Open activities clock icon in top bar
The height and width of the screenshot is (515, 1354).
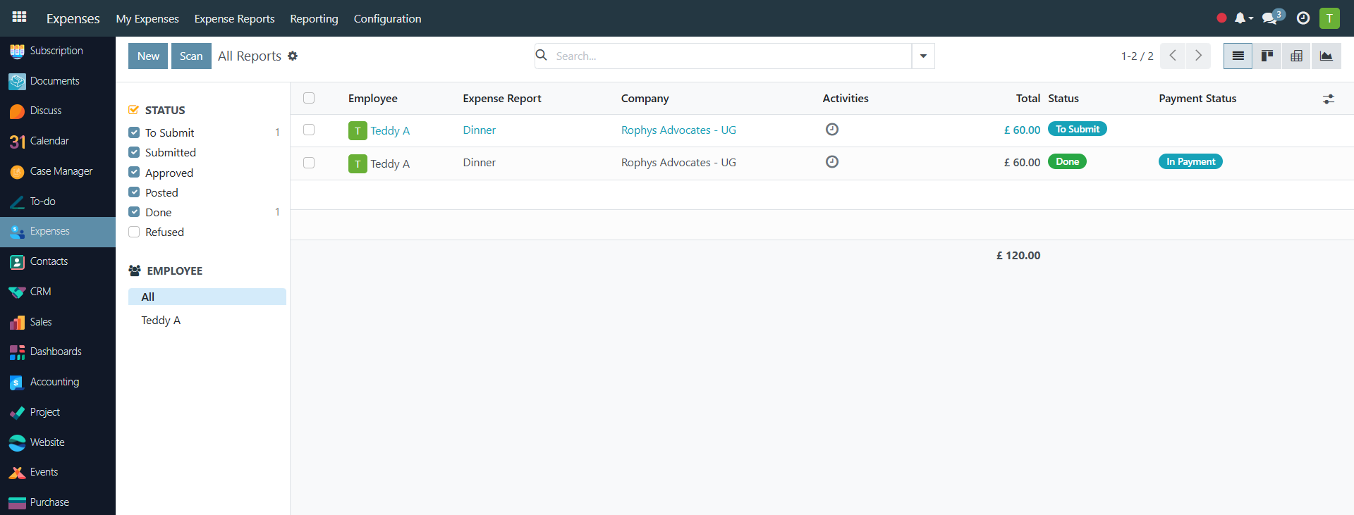pyautogui.click(x=1303, y=18)
